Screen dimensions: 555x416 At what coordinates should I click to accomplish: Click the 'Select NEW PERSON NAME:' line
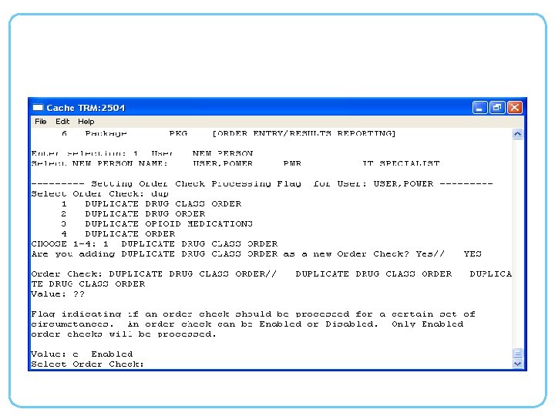point(235,163)
